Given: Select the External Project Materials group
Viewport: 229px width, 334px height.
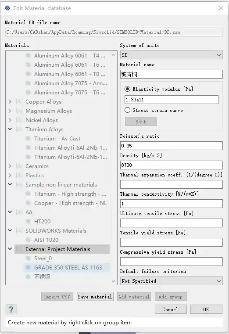Looking at the screenshot, I should point(57,249).
